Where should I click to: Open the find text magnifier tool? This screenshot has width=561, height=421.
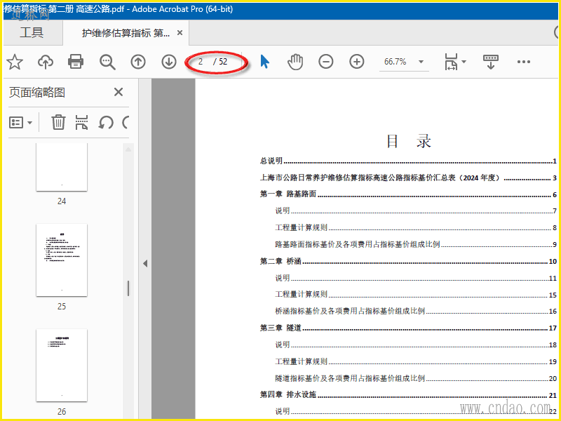tap(107, 62)
